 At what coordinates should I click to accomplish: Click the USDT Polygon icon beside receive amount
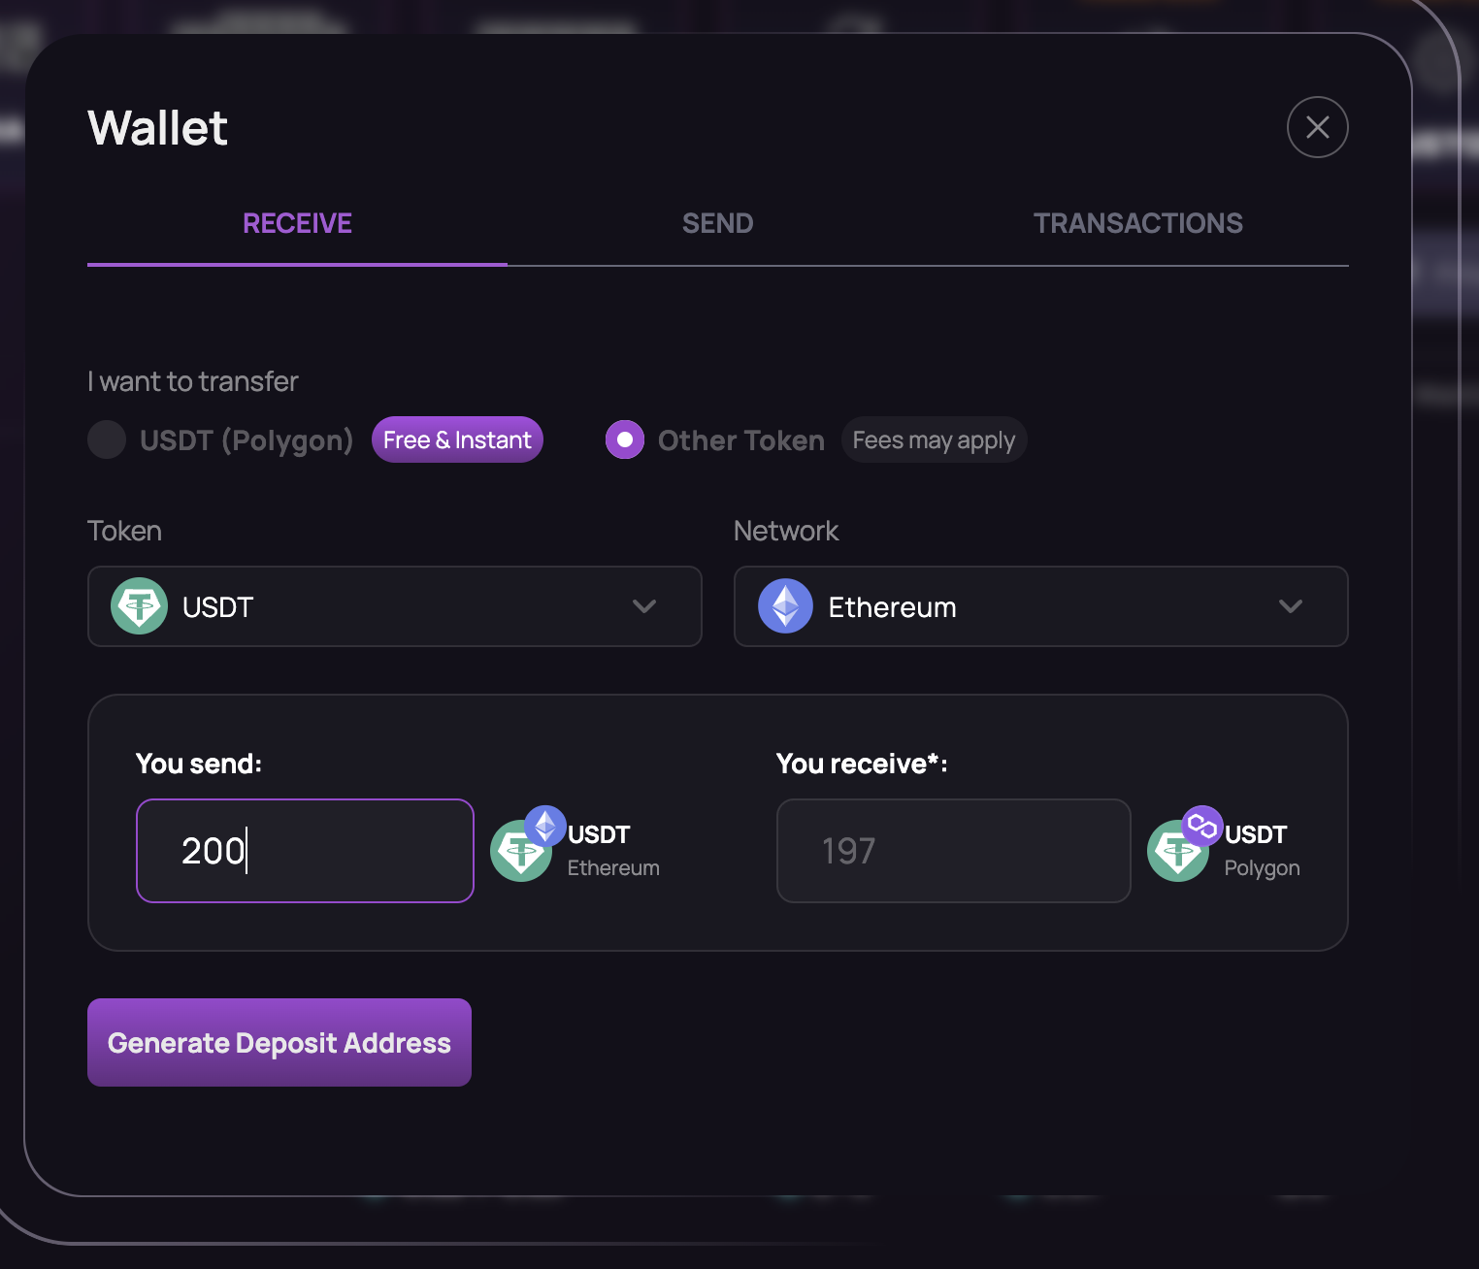pos(1181,846)
